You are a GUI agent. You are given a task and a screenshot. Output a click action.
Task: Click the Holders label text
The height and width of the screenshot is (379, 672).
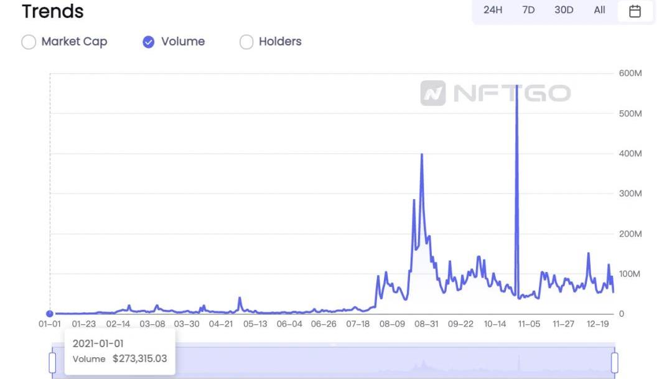[x=280, y=42]
